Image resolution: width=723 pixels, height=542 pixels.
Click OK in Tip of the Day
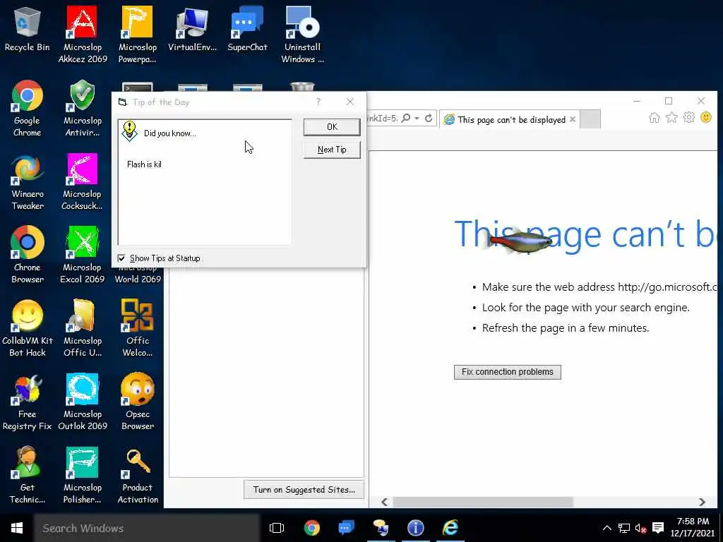point(332,127)
